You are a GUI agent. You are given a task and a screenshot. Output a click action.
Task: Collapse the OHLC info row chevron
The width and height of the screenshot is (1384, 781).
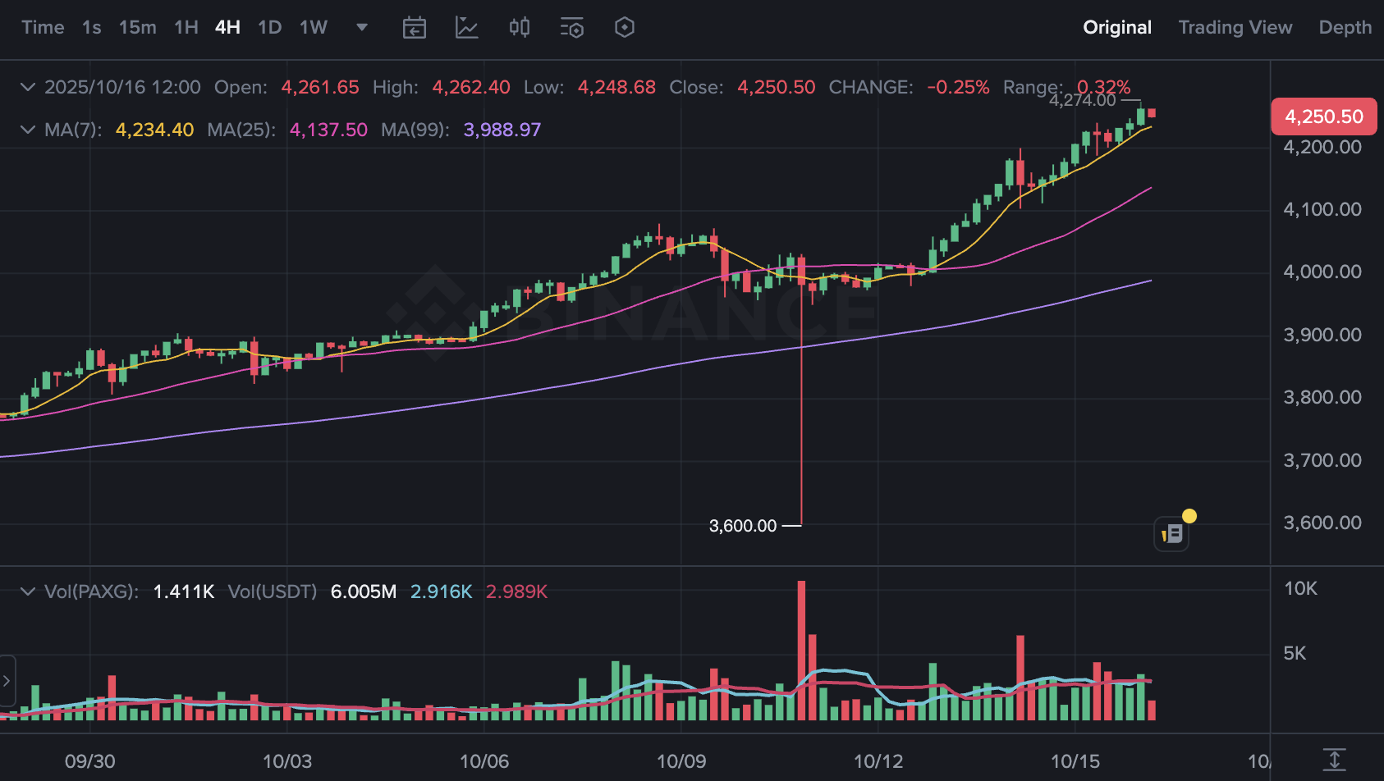coord(28,87)
